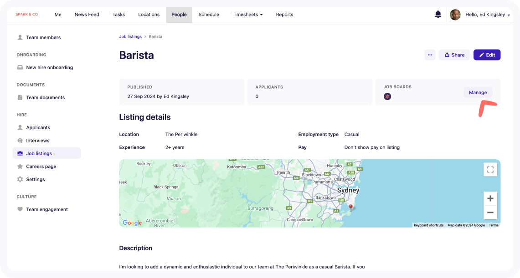This screenshot has width=520, height=278.
Task: Click the Barista page heading
Action: [x=137, y=55]
